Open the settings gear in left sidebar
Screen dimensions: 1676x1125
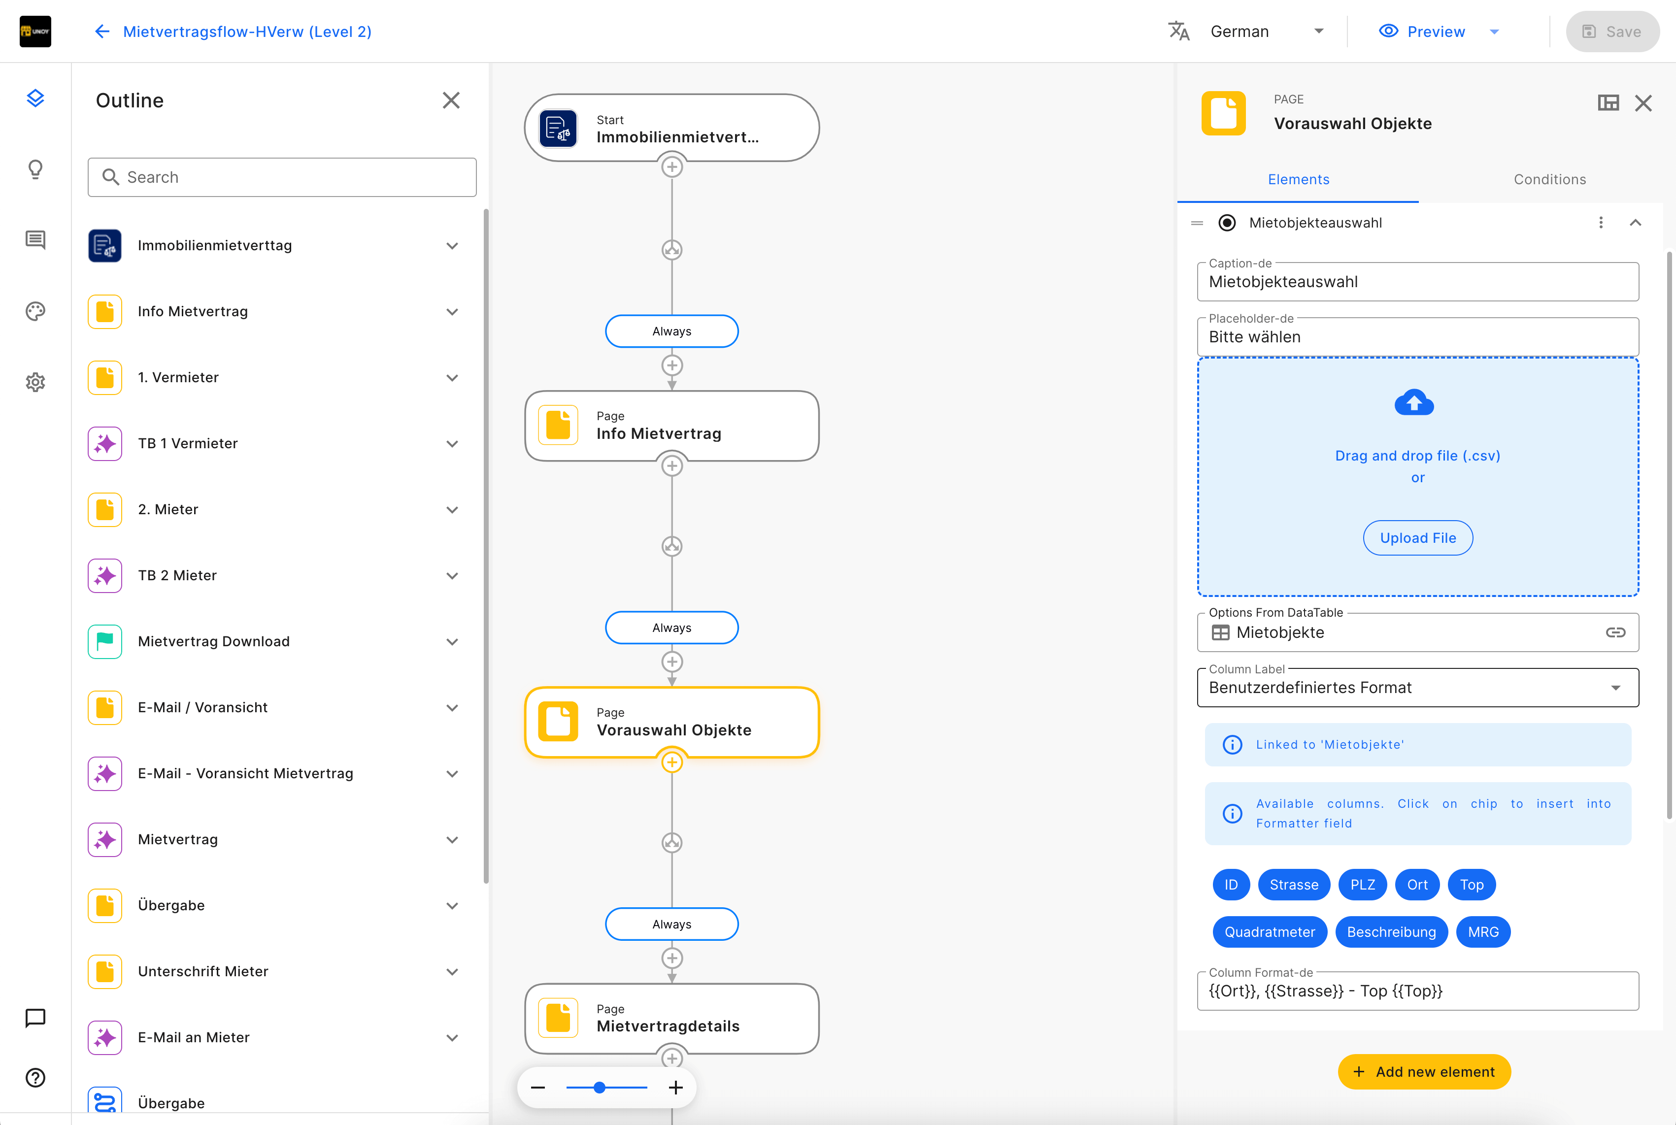(35, 382)
